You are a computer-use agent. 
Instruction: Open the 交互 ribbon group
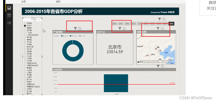pyautogui.click(x=23, y=2)
